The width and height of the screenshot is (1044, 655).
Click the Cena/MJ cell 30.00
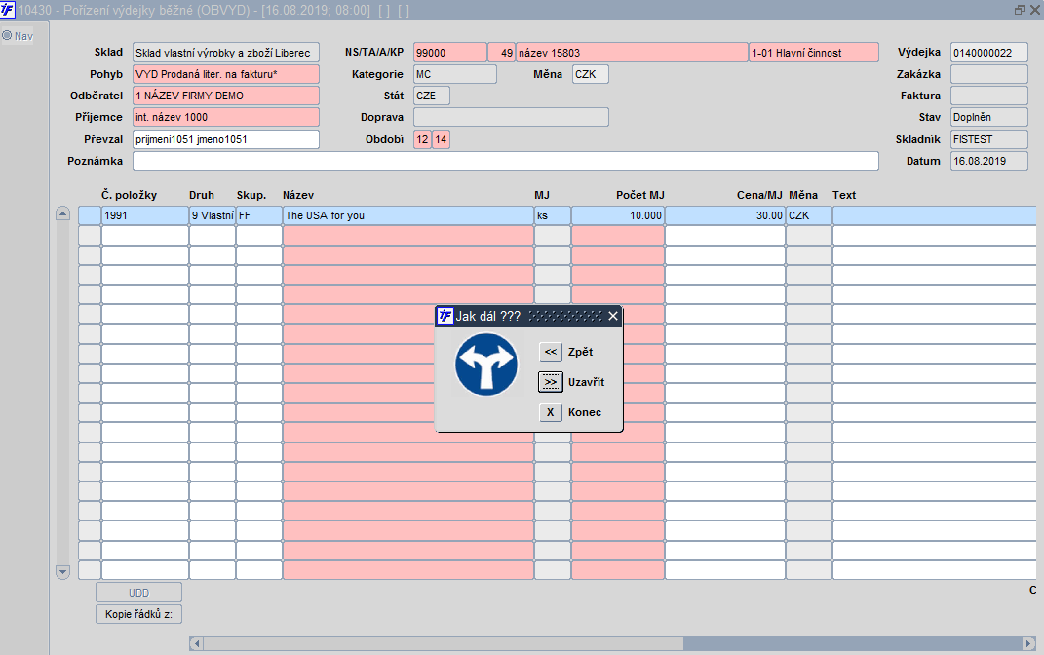tap(725, 215)
